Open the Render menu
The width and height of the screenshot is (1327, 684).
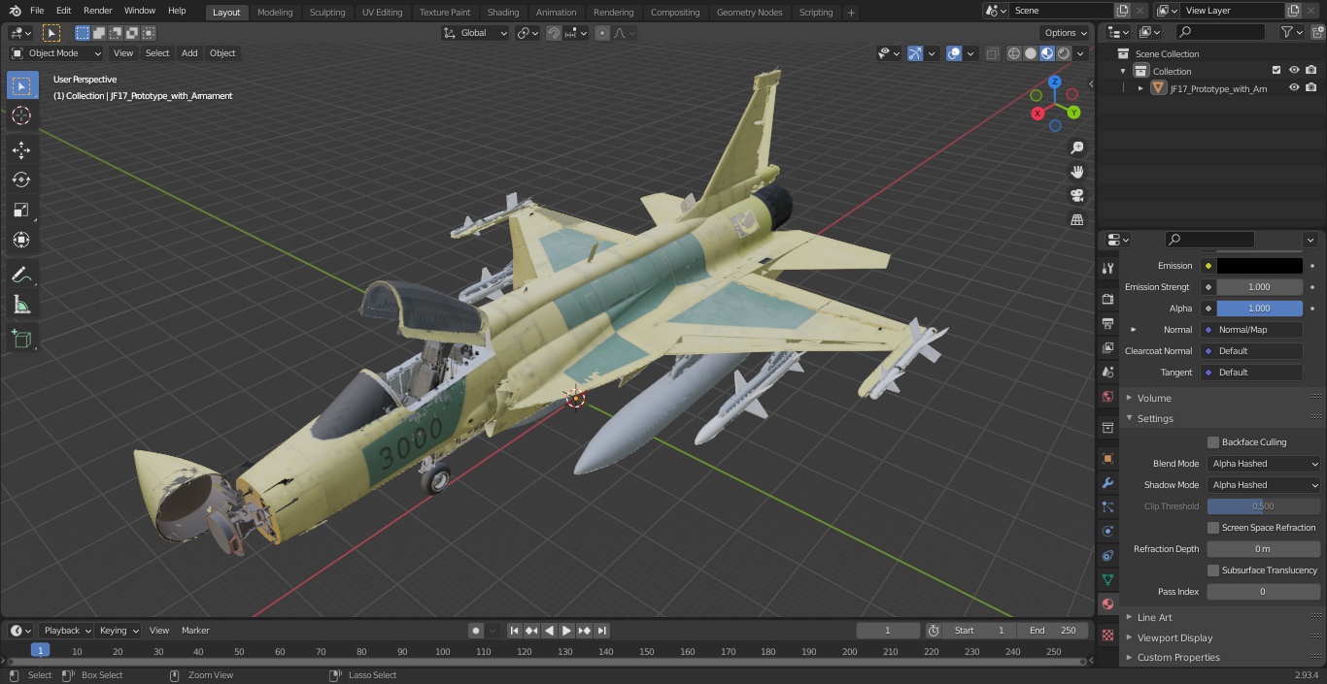(97, 11)
